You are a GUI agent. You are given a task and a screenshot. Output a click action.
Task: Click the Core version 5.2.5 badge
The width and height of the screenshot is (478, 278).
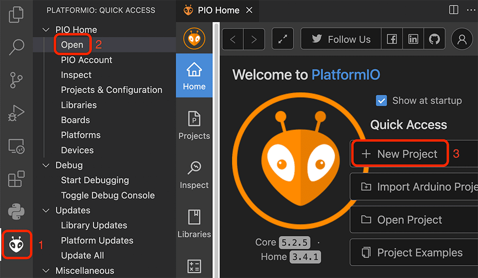[294, 242]
